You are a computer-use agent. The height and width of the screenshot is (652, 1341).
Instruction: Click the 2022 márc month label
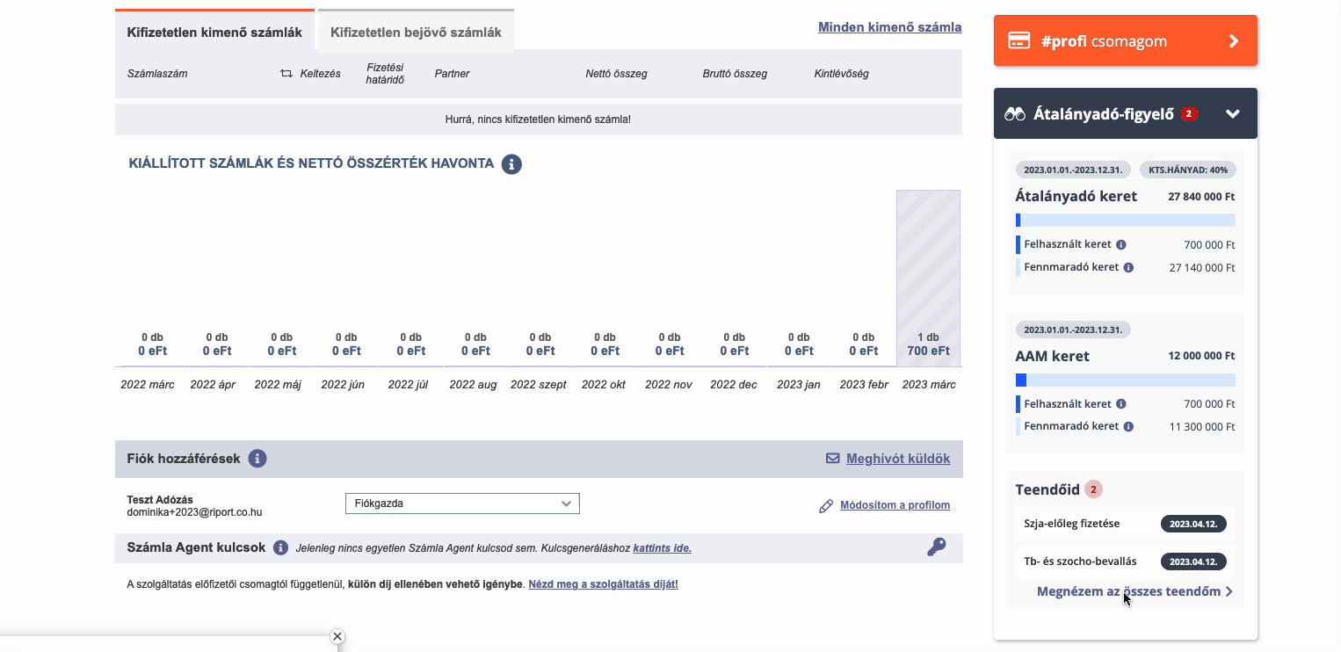pos(148,385)
